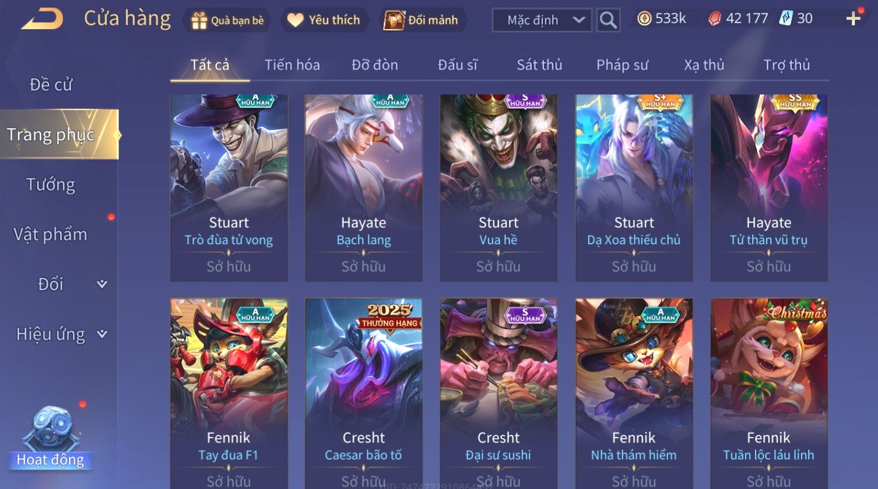Expand the Hiệu ứng sidebar chevron

click(102, 334)
